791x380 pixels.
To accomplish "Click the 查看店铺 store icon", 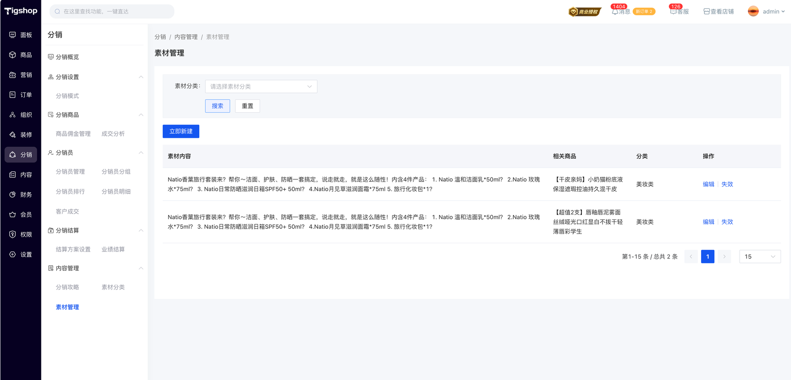I will 706,11.
